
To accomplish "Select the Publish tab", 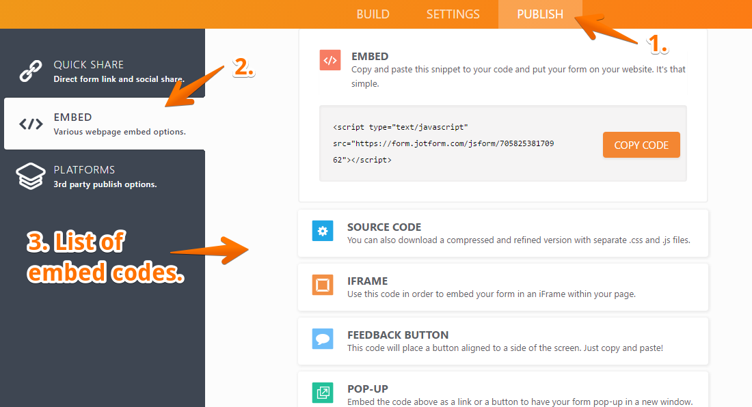I will [539, 14].
